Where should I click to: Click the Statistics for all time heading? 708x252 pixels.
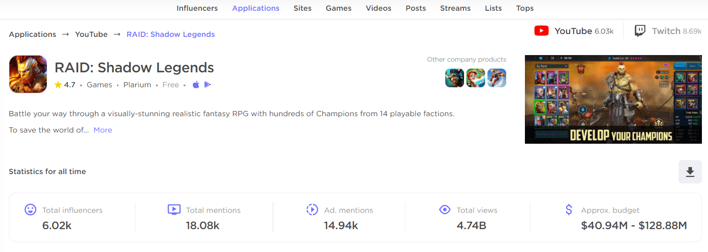point(47,172)
